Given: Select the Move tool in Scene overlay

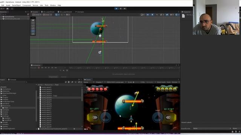Looking at the screenshot, I should click(33, 23).
